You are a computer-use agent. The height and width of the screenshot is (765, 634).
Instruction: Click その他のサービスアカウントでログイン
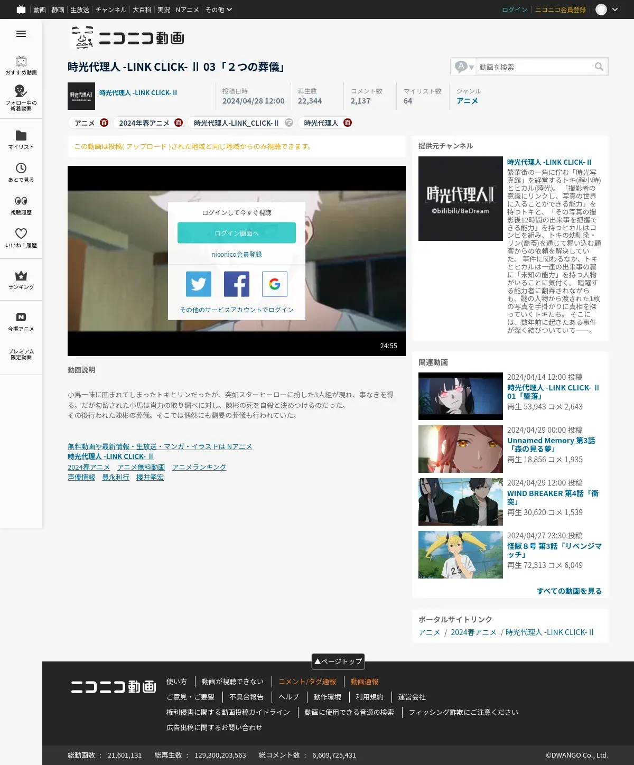tap(237, 310)
